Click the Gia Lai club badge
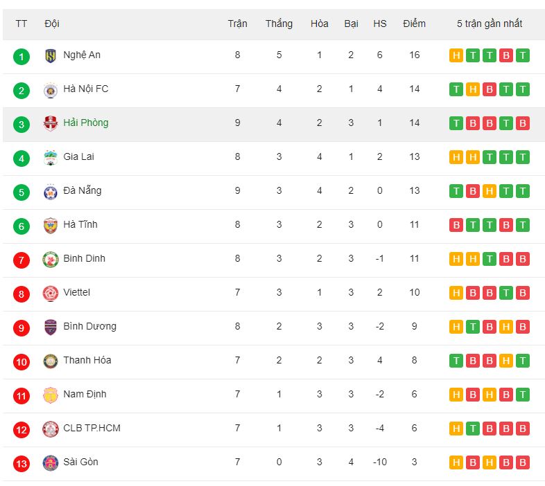The height and width of the screenshot is (486, 545). 51,158
